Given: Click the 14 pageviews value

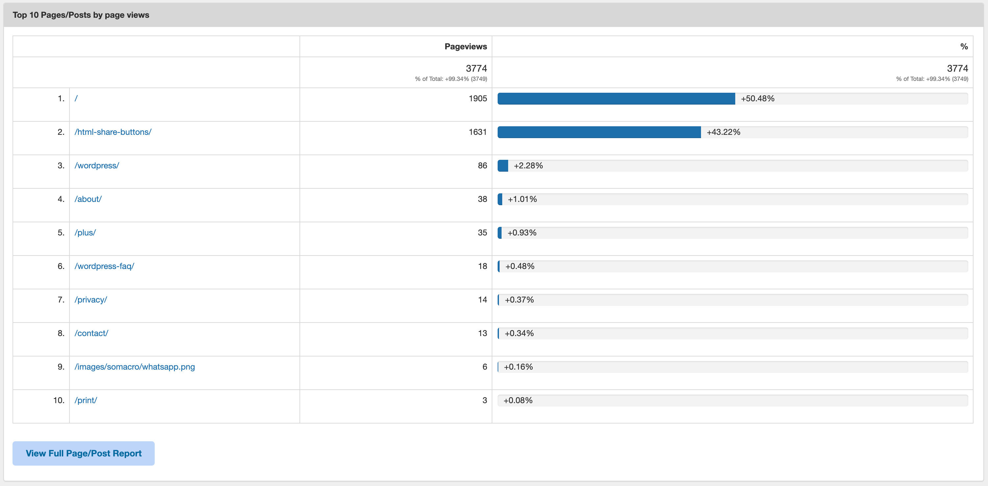Looking at the screenshot, I should tap(482, 300).
